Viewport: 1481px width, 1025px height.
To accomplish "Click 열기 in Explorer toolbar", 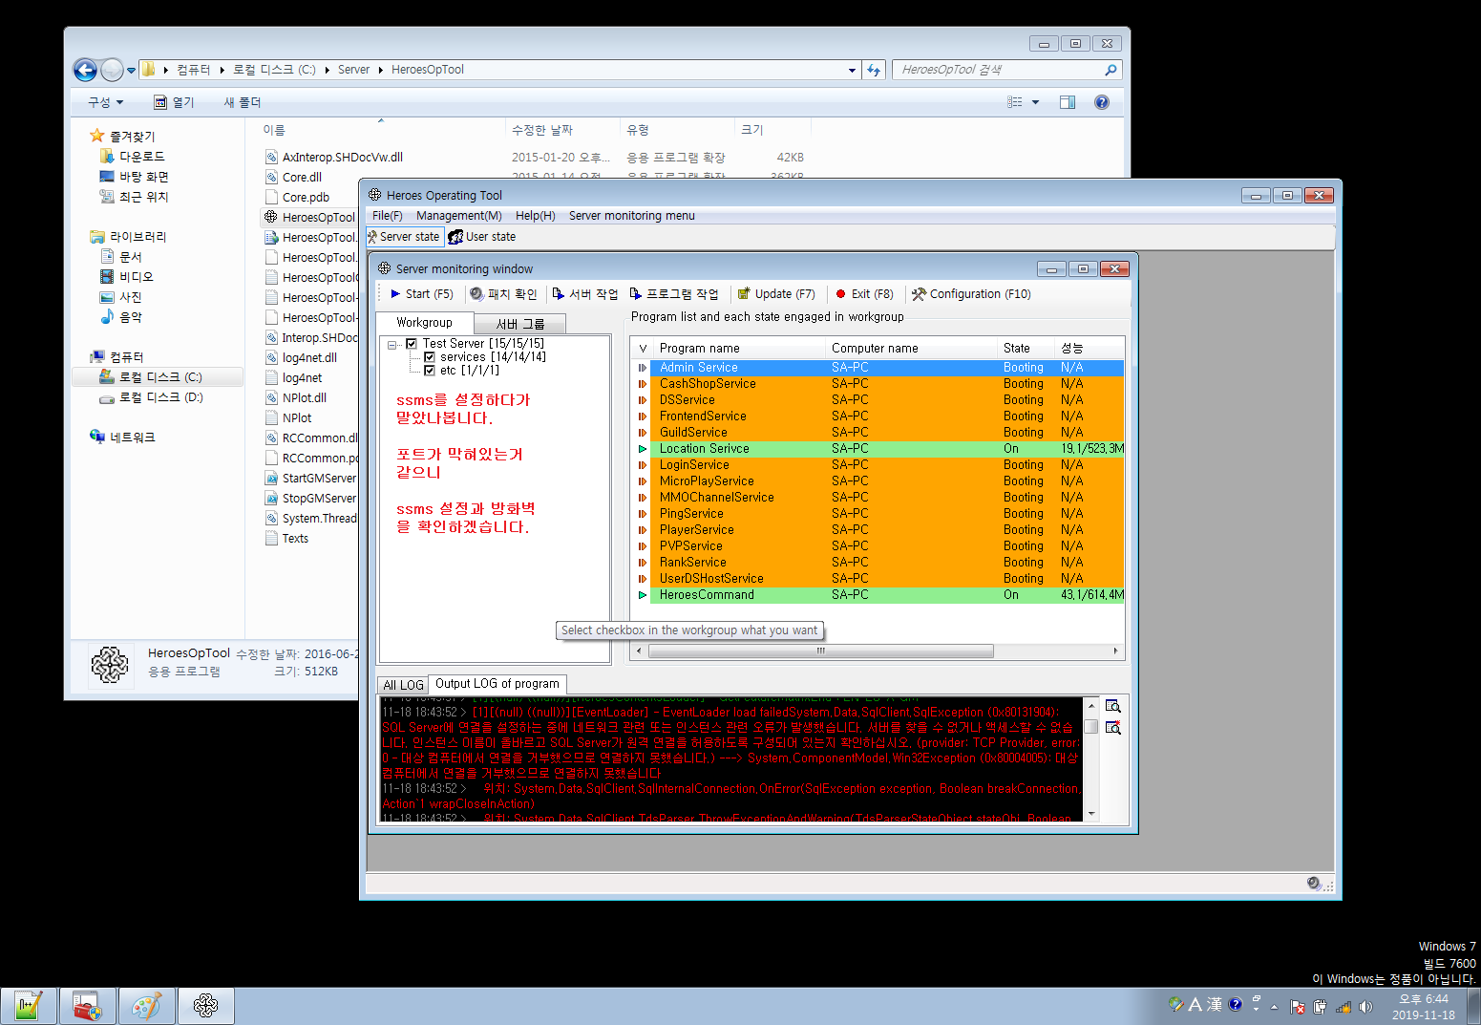I will pyautogui.click(x=175, y=102).
